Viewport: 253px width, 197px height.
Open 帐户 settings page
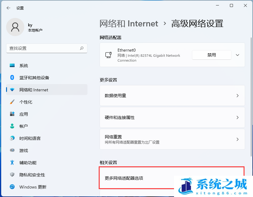(24, 126)
